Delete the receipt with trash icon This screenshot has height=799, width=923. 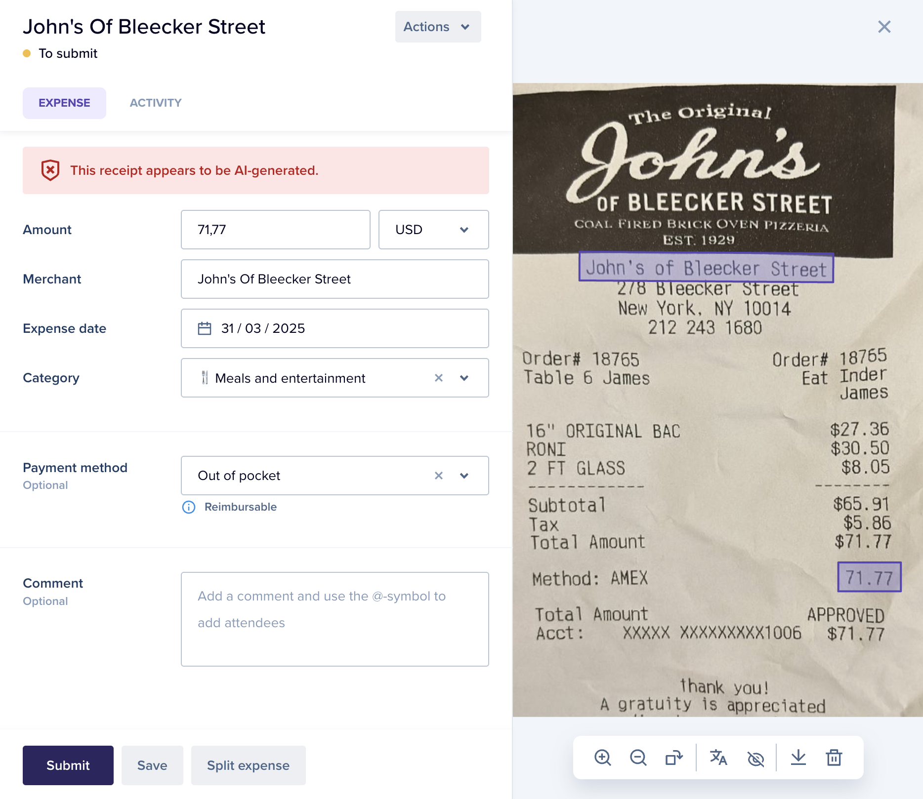[x=834, y=758]
